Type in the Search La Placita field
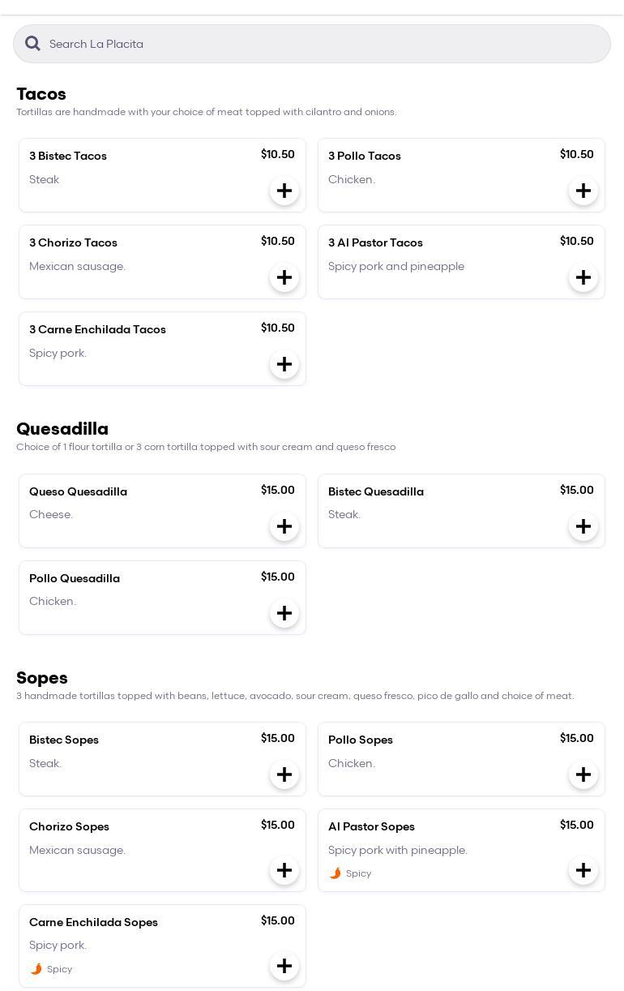This screenshot has width=624, height=991. click(x=324, y=44)
